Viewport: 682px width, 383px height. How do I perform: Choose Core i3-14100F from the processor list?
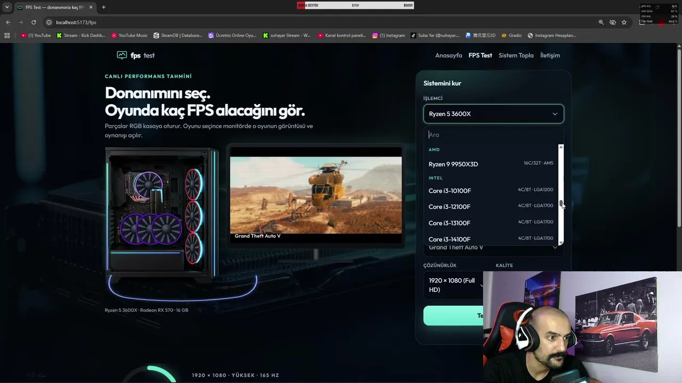491,239
